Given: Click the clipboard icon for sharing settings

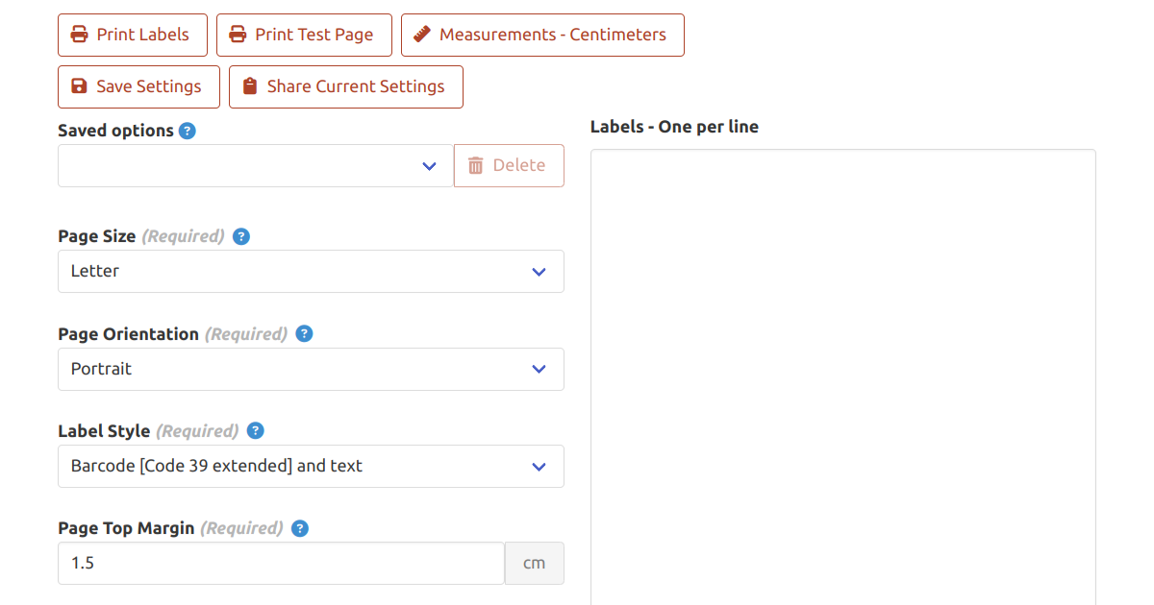Looking at the screenshot, I should 250,86.
